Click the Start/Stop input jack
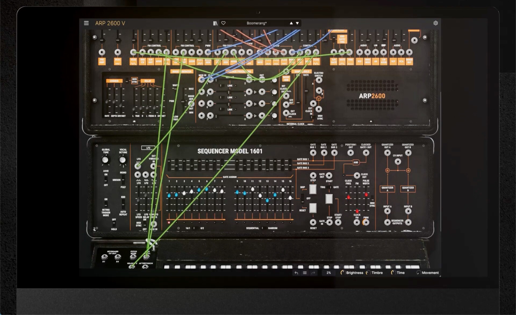 338,222
